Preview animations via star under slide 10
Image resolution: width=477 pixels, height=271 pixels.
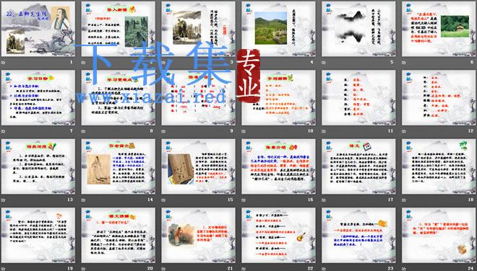point(244,131)
